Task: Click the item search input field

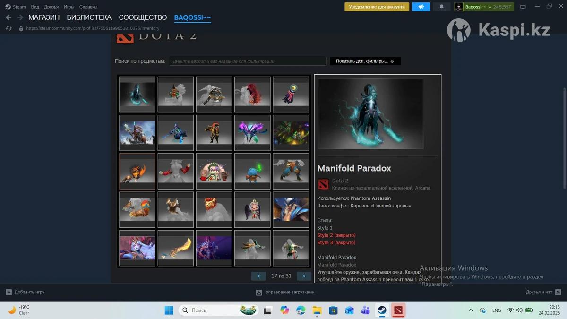Action: tap(248, 61)
